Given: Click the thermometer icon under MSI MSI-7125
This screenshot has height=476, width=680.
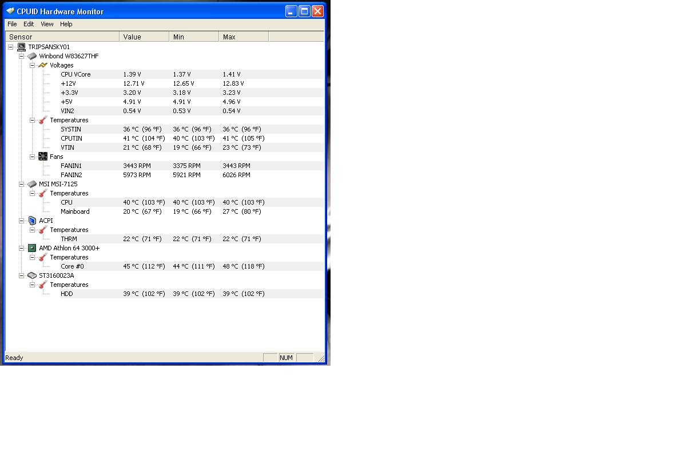Looking at the screenshot, I should pos(42,193).
